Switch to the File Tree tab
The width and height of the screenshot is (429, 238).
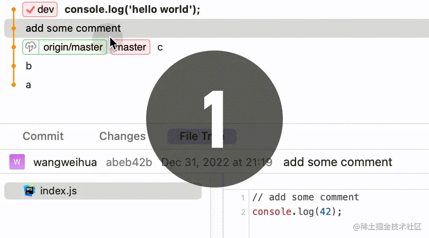pyautogui.click(x=202, y=136)
